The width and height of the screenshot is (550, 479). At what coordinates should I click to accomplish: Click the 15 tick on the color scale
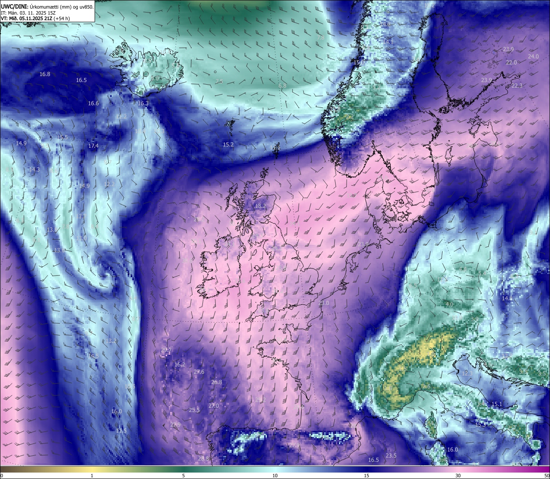click(x=367, y=476)
